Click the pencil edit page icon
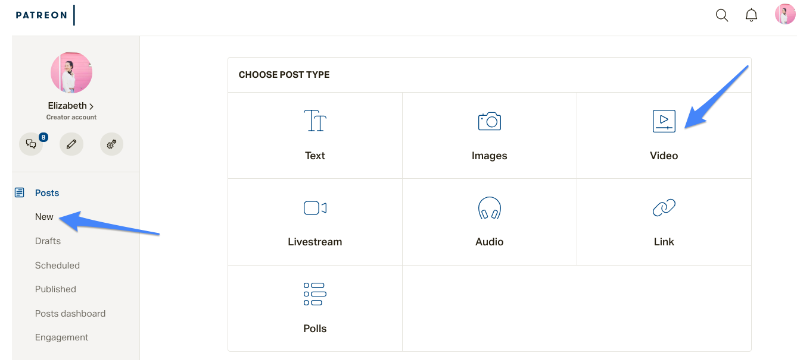Screen dimensions: 797x360 [71, 144]
